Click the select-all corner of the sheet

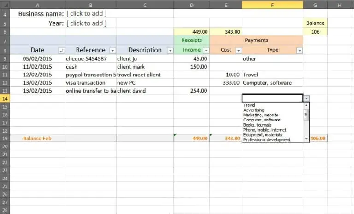pos(5,5)
